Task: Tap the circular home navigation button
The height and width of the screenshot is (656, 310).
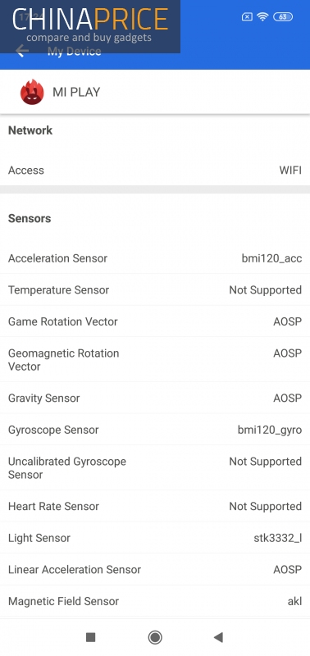Action: [155, 637]
